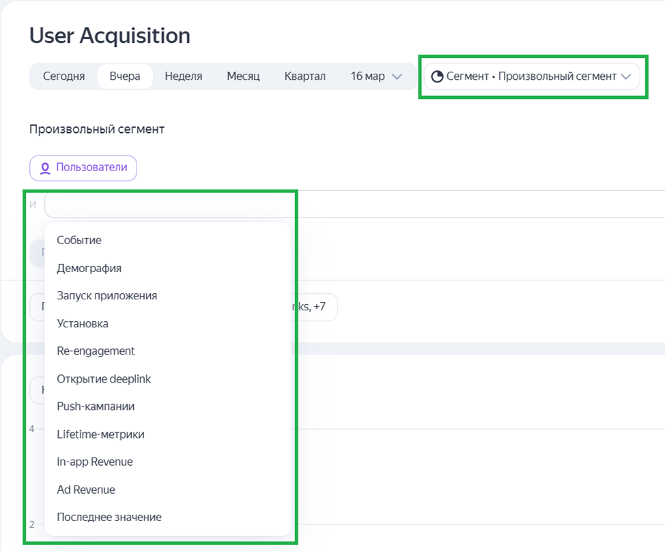Pick Запуск приложения from the list
This screenshot has height=551, width=665.
coord(107,295)
